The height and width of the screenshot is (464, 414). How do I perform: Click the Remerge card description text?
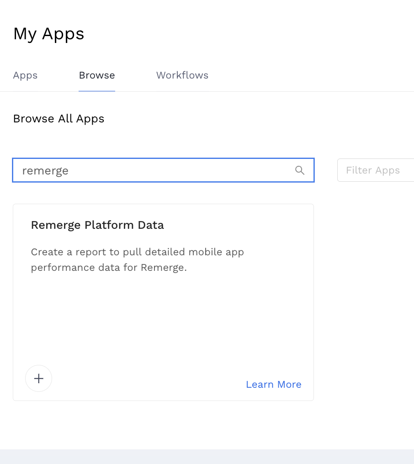(137, 260)
